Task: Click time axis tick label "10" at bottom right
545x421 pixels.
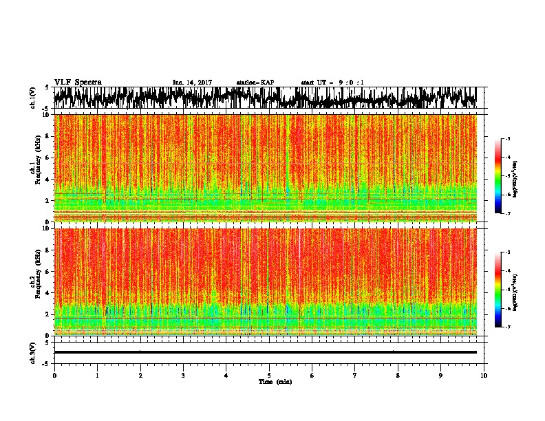Action: pos(484,376)
